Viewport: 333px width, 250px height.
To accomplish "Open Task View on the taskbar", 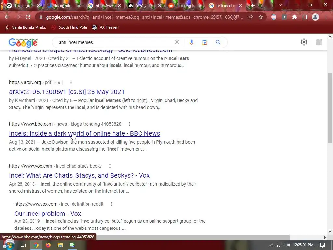I will (23, 245).
